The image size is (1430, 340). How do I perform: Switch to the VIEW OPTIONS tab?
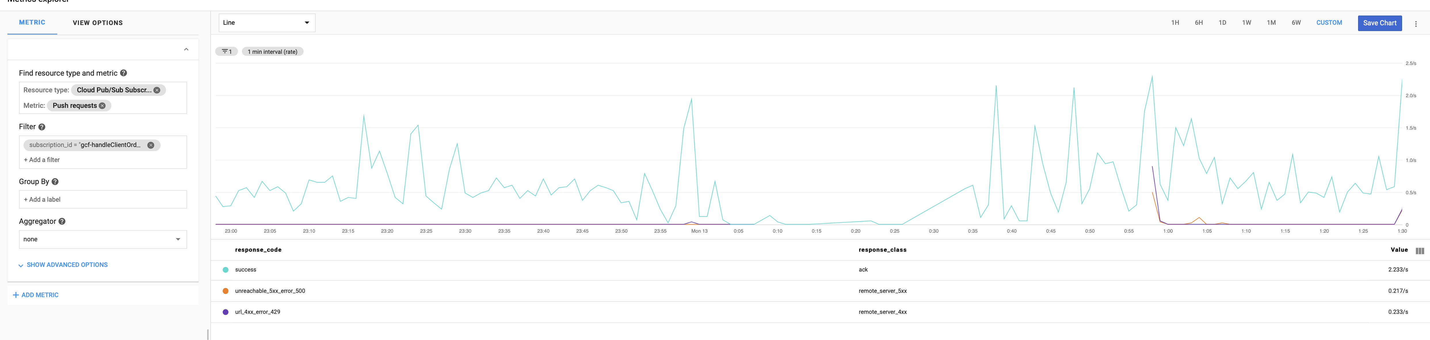tap(97, 23)
